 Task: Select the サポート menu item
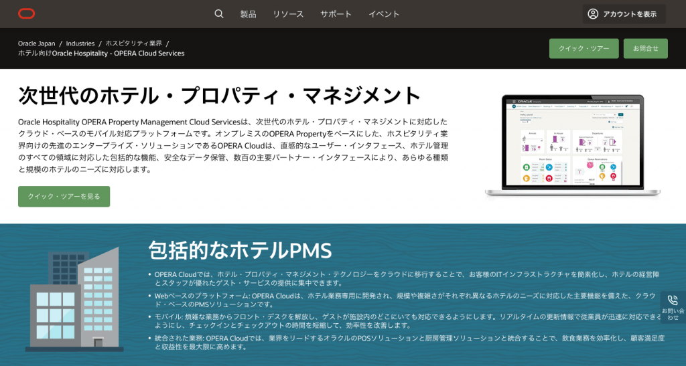(336, 14)
